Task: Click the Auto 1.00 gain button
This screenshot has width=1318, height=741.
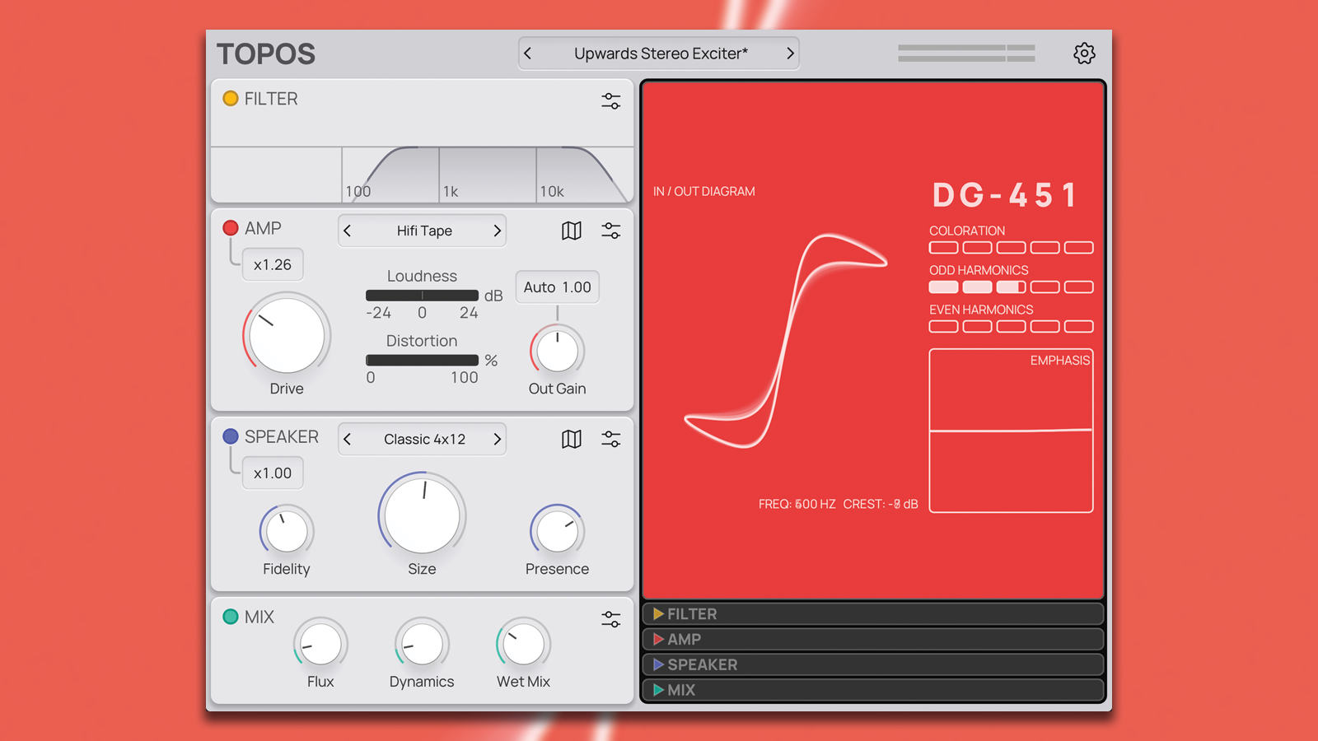Action: [x=557, y=287]
